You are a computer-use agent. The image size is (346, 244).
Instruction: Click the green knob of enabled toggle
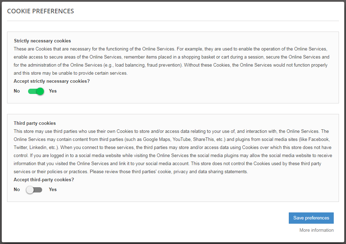point(40,91)
